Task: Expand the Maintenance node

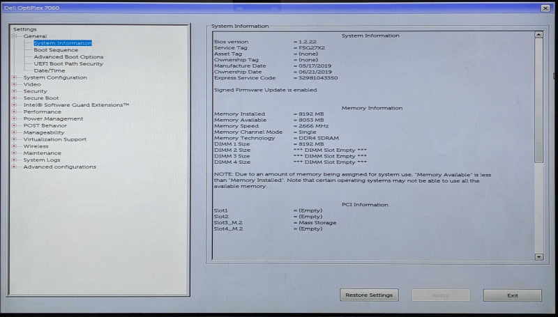Action: click(14, 153)
